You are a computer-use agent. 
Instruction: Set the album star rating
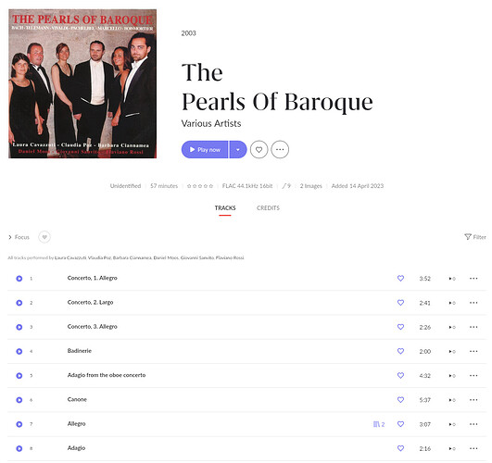click(x=200, y=186)
